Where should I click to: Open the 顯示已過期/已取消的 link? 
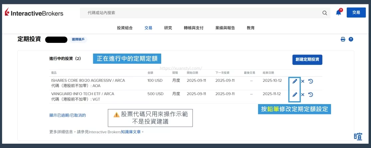[x=67, y=115]
